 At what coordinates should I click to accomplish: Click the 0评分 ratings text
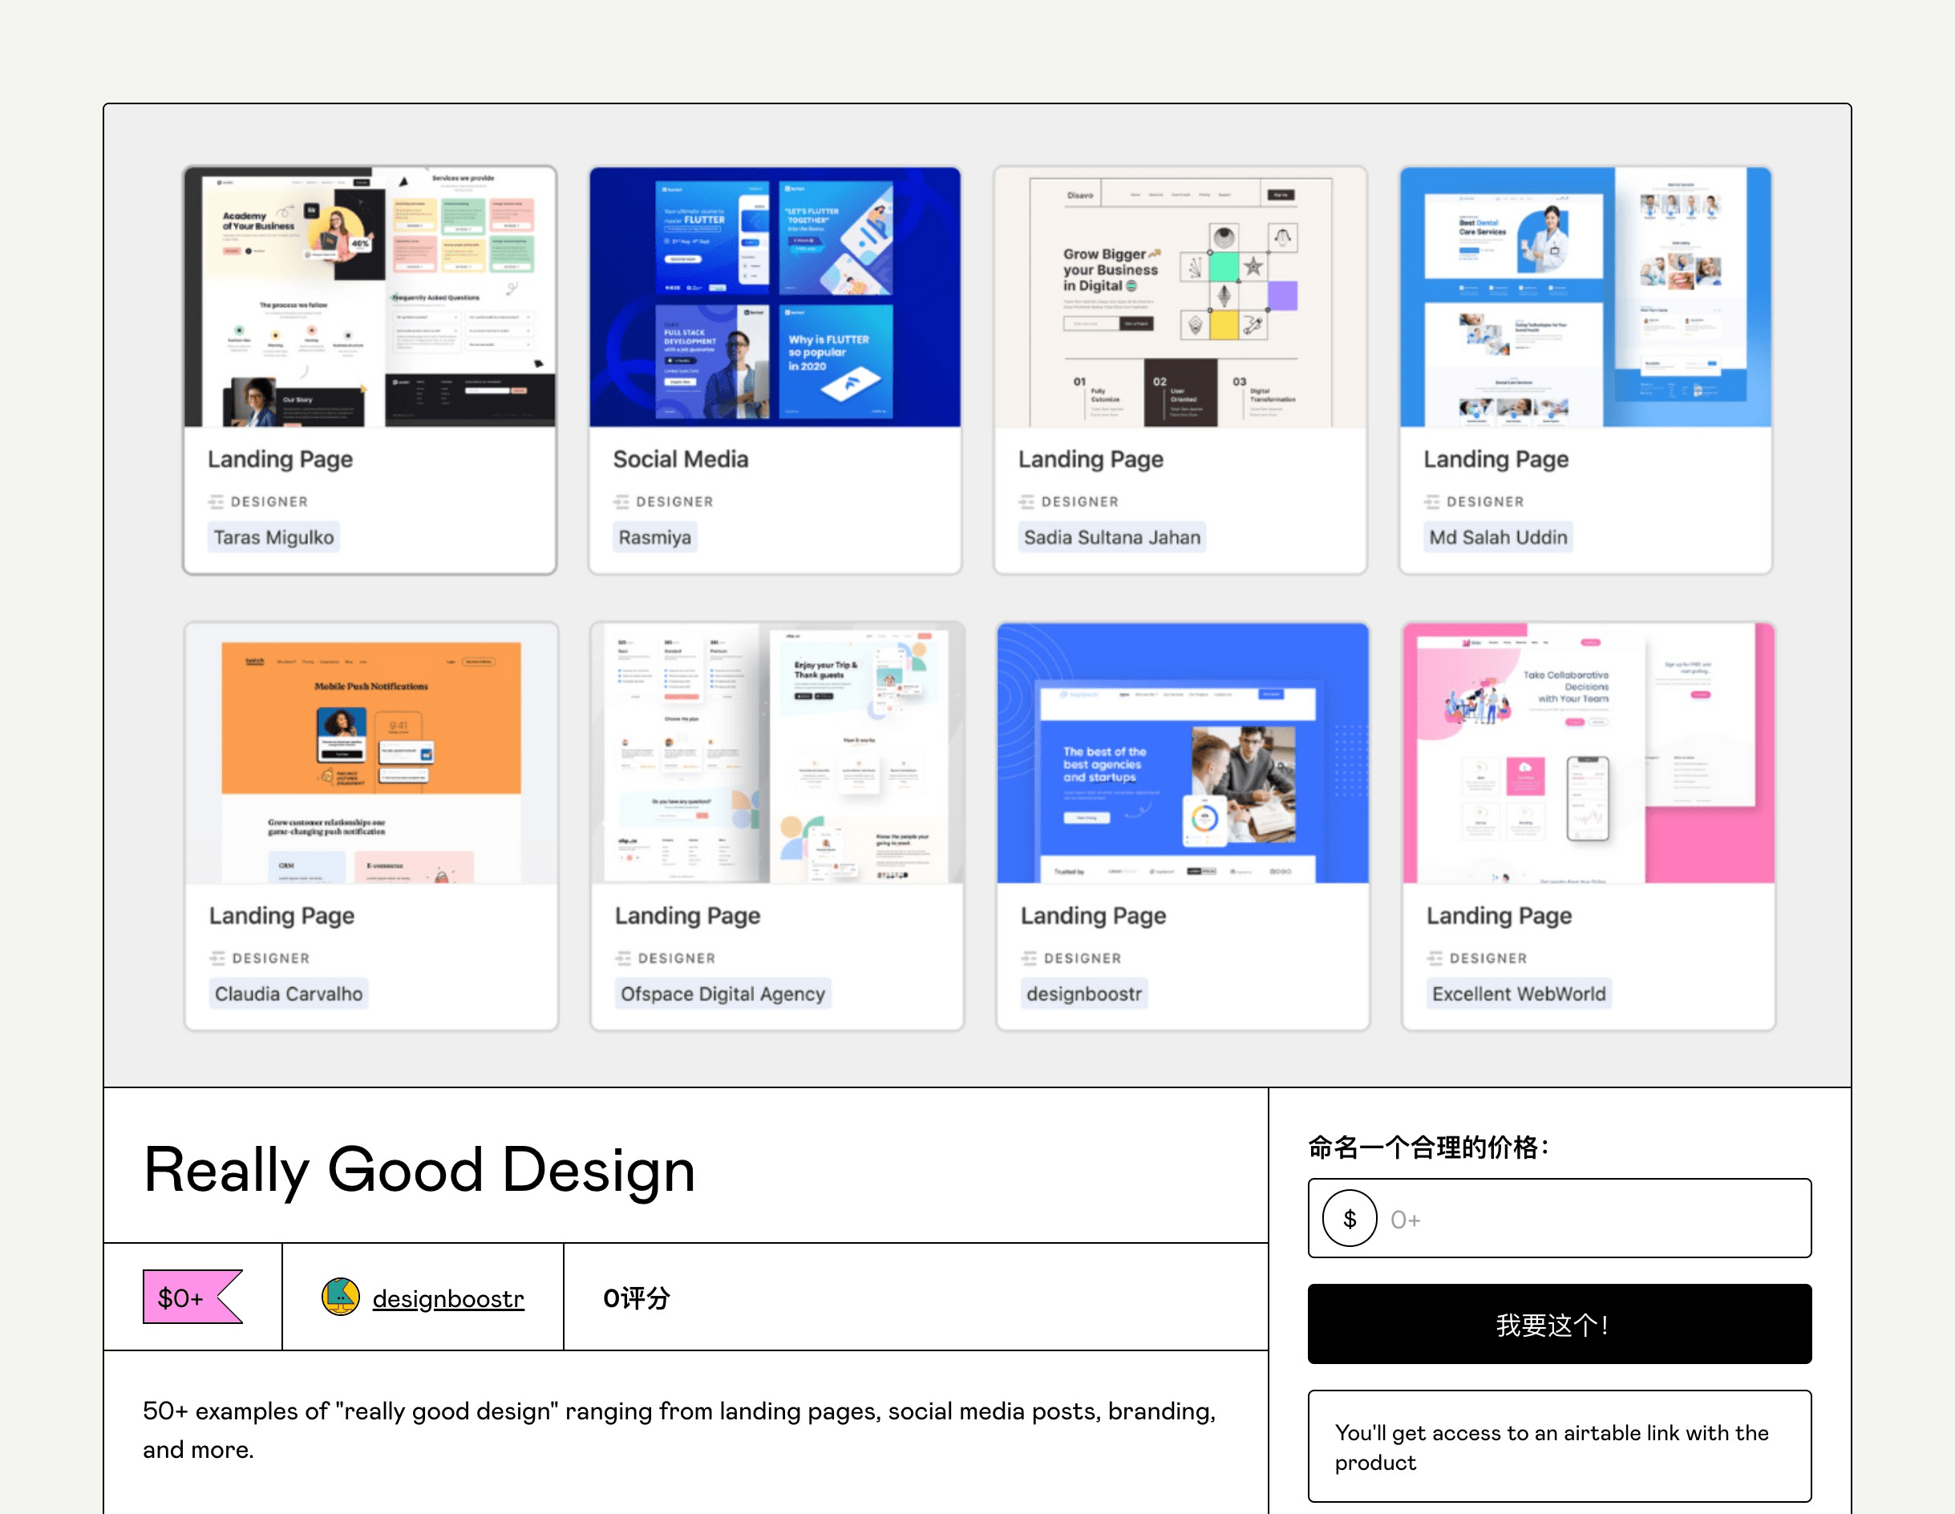637,1297
